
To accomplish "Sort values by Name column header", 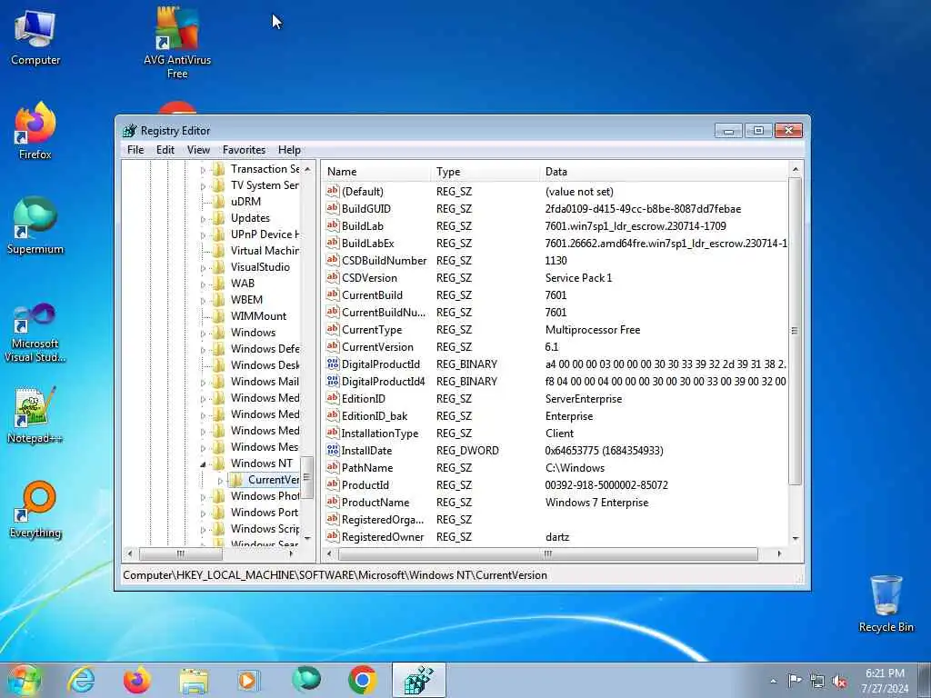I will tap(376, 172).
